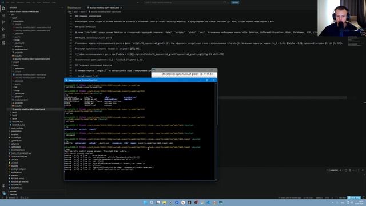Open LICENSE file in the tree

point(14,163)
